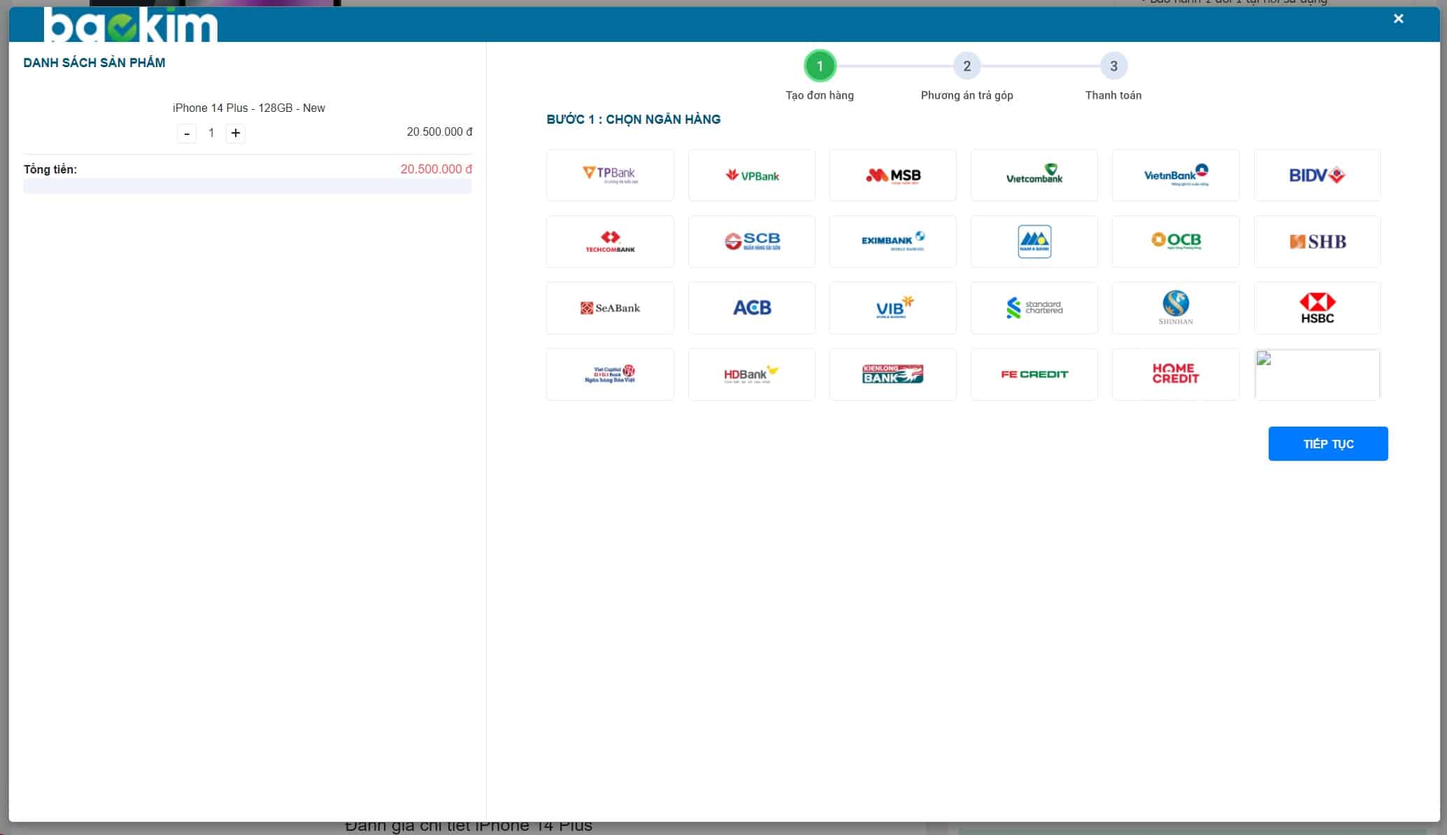This screenshot has width=1447, height=835.
Task: Click the item price 20.500.000 đ
Action: coord(439,132)
